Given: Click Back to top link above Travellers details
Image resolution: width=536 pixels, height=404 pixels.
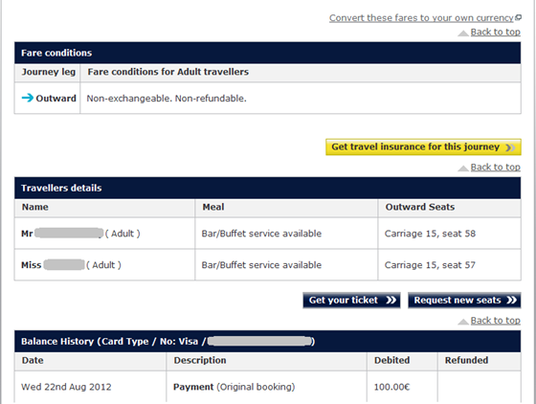Looking at the screenshot, I should coord(496,167).
